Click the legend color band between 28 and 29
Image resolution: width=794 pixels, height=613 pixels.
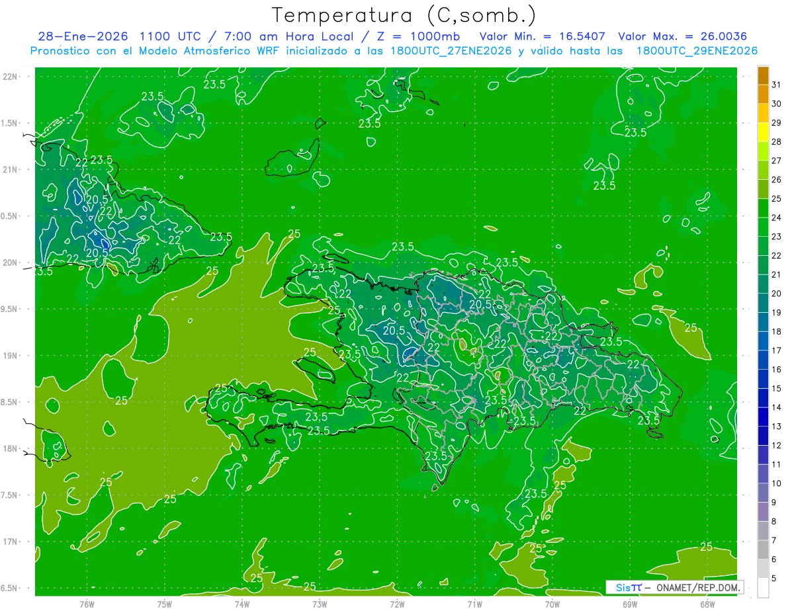click(763, 132)
